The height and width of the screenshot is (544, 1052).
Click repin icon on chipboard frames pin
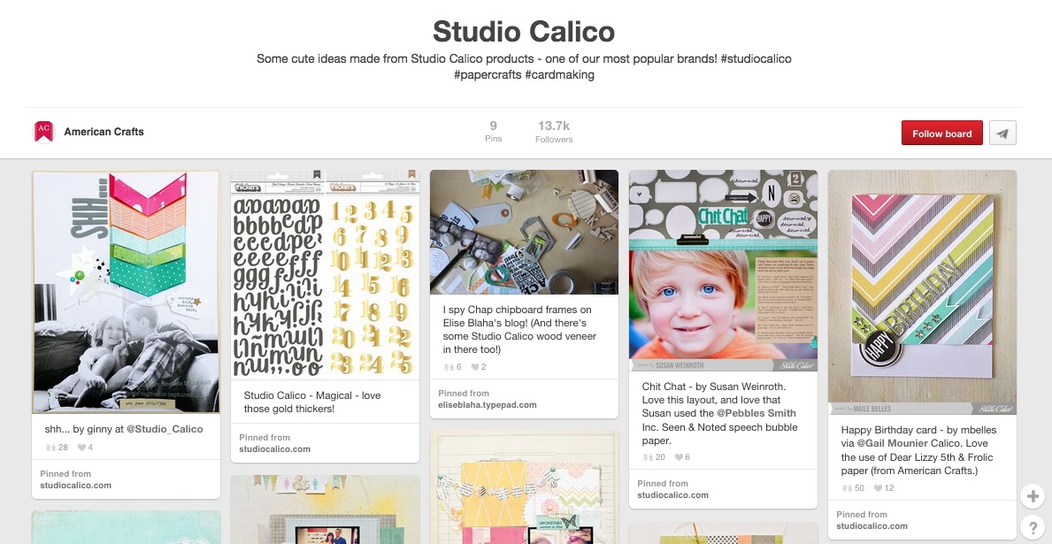pyautogui.click(x=449, y=367)
